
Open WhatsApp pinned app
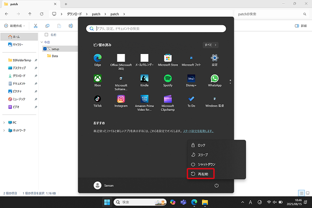tap(215, 81)
